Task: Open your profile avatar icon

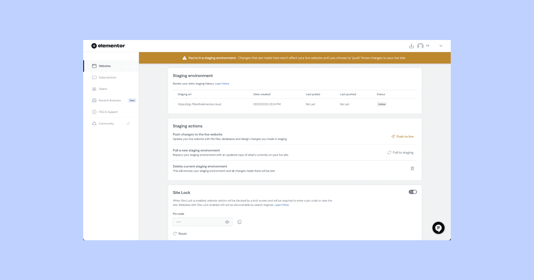Action: [x=421, y=45]
